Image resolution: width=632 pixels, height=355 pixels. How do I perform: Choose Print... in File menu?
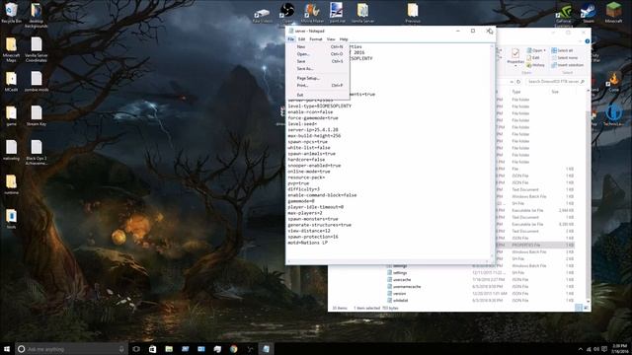318,86
